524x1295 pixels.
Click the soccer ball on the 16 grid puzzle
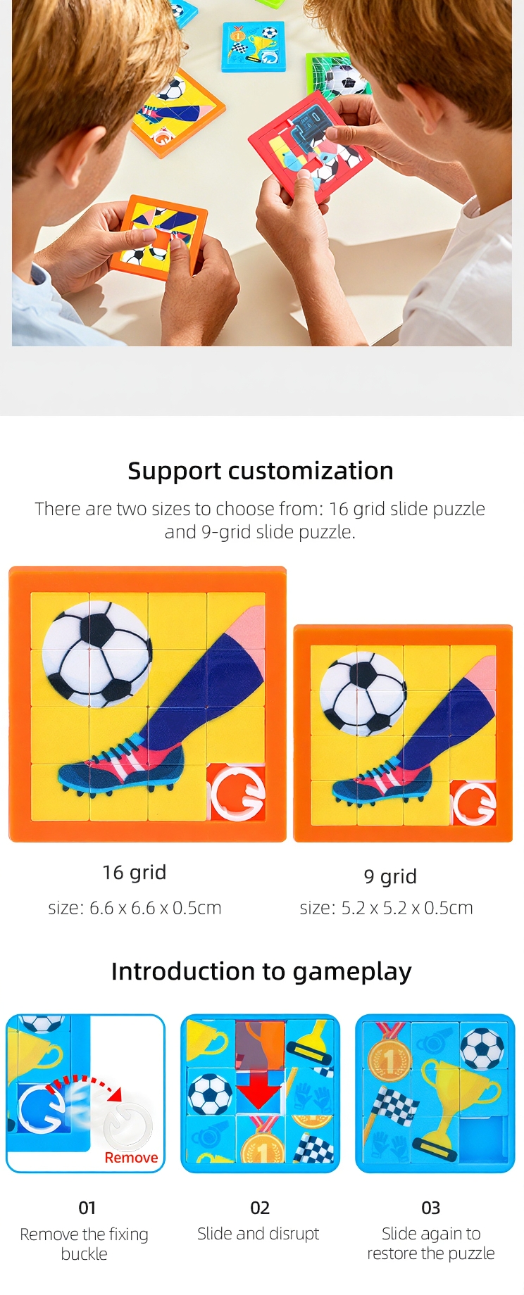tap(97, 654)
